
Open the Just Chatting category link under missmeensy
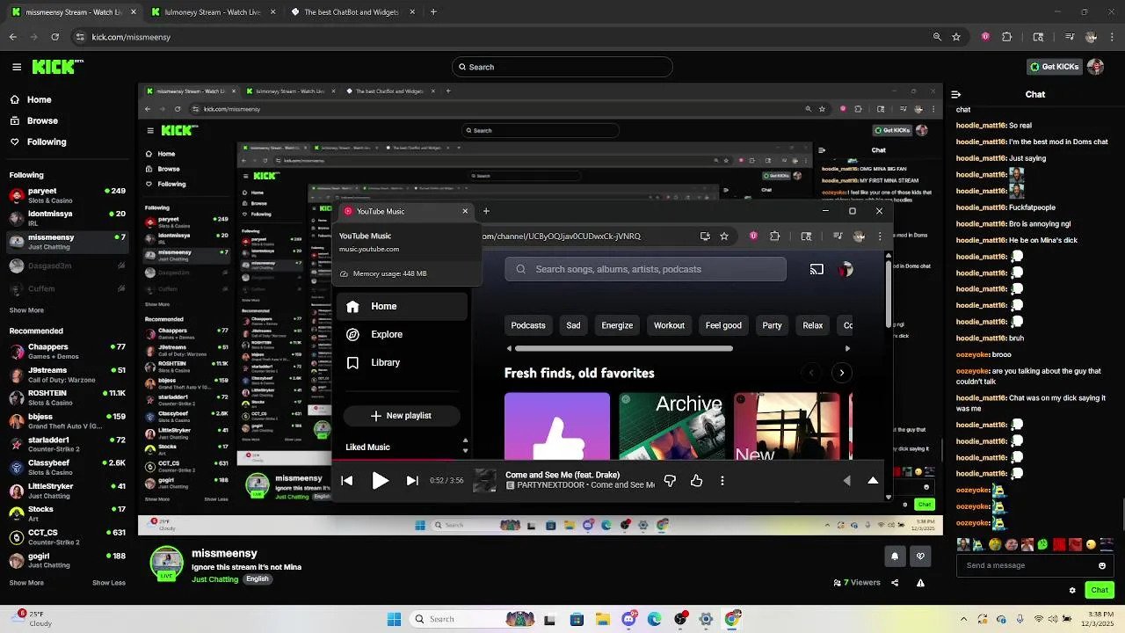tap(215, 579)
